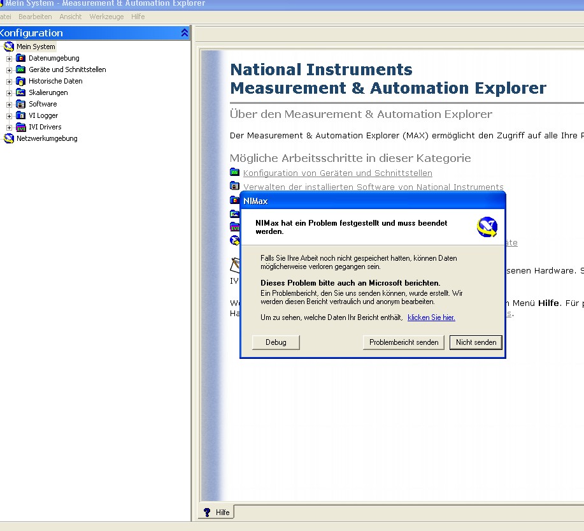Click the Nicht senden button
584x531 pixels.
pos(476,342)
